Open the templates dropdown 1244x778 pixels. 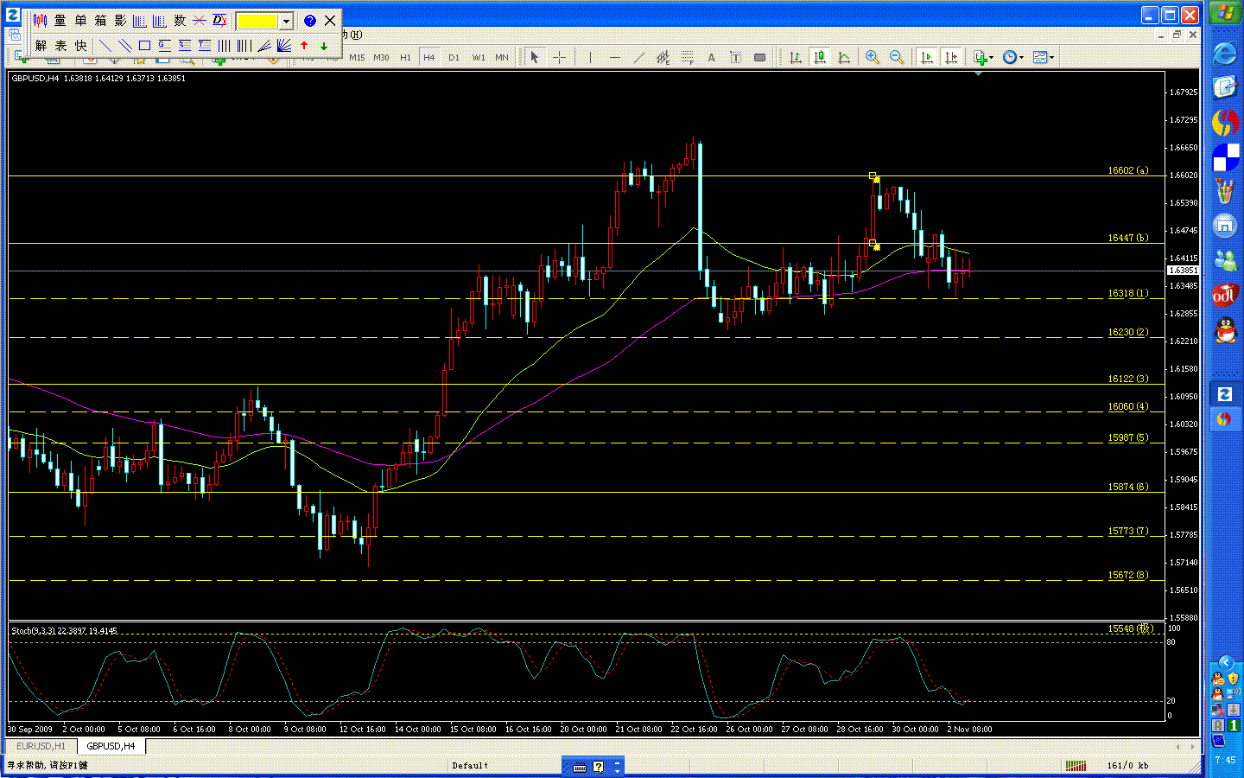(1044, 58)
